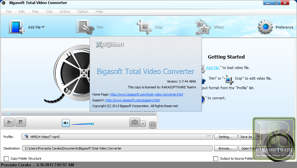Open the Edit menu
This screenshot has height=168, width=297.
pyautogui.click(x=21, y=12)
